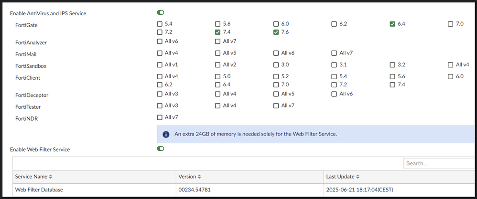Sort by Service Name column arrows
Screen dimensions: 477x199
point(50,177)
